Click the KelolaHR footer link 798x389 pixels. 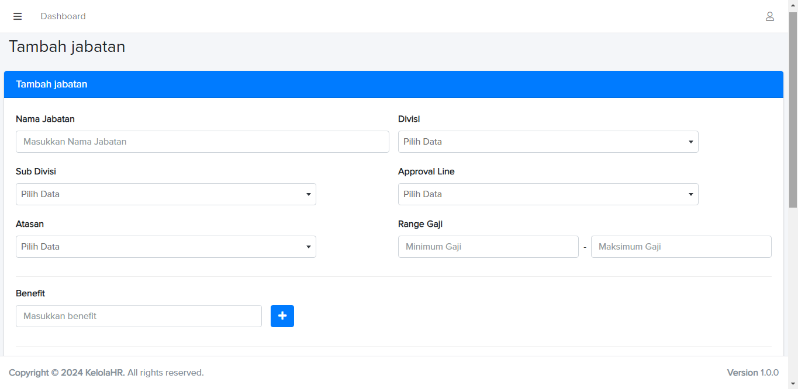[x=105, y=373]
